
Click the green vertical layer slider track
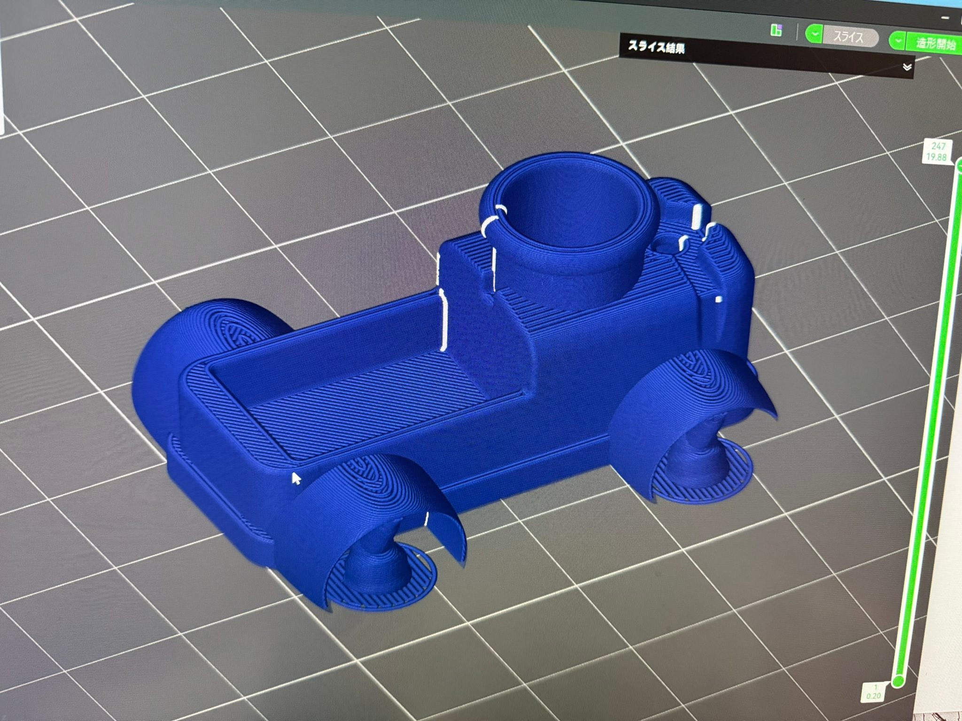[x=929, y=422]
